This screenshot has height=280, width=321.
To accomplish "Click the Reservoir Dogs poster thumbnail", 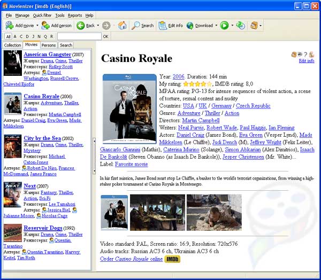I will click(12, 234).
